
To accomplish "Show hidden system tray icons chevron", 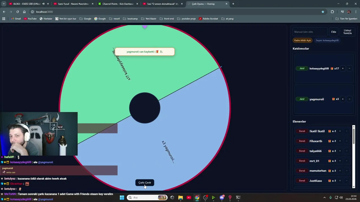I will [x=324, y=198].
